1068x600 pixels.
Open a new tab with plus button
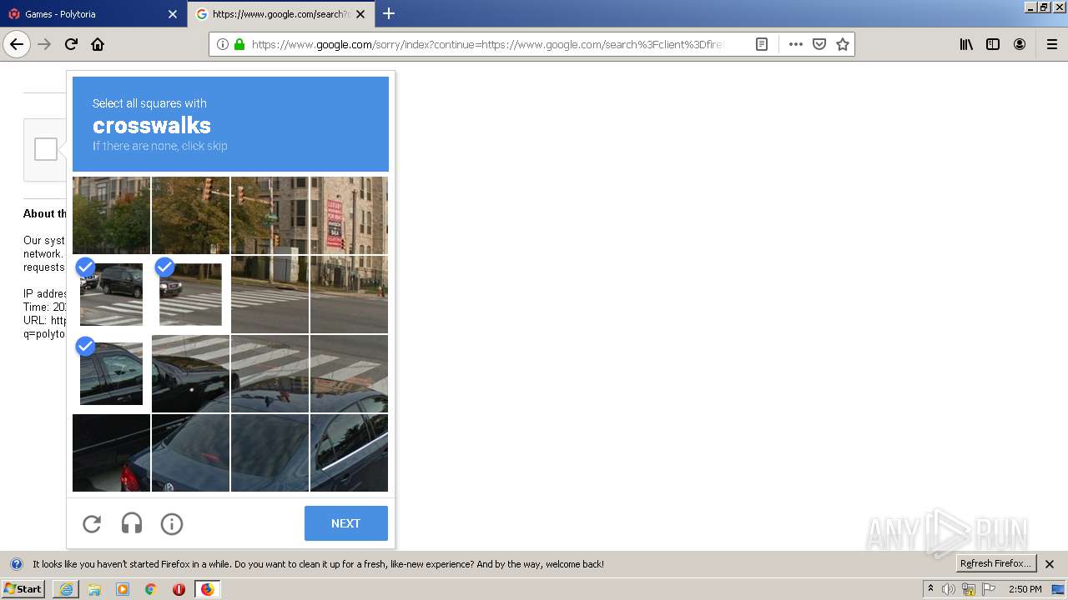tap(389, 13)
